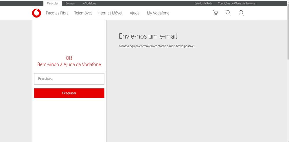
Task: Open the magnifier search icon
Action: click(x=228, y=13)
